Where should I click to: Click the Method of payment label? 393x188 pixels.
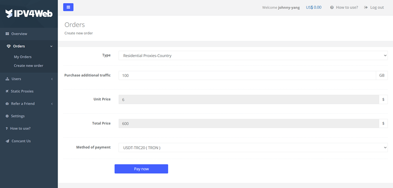[x=93, y=147]
